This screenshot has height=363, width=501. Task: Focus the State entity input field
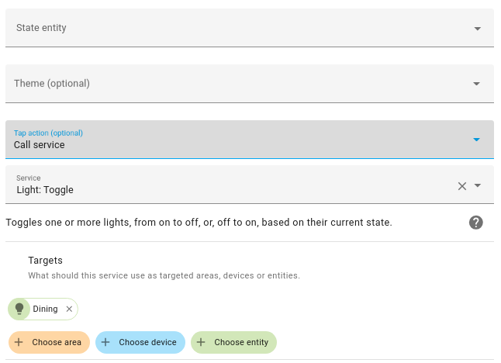pos(233,29)
